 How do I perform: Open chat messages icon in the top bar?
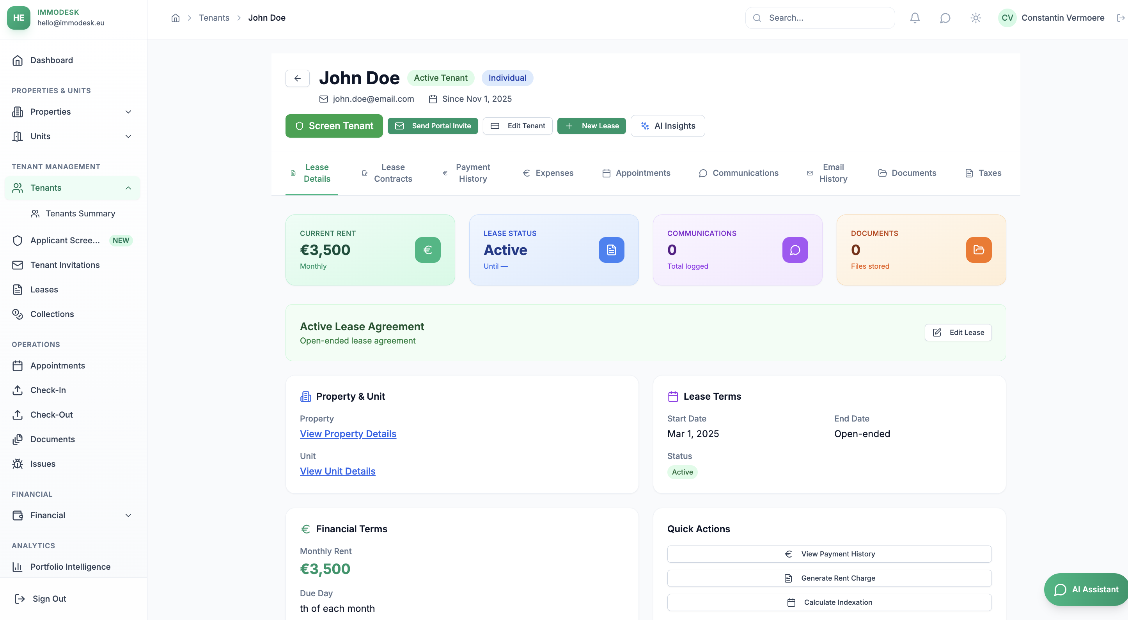[945, 18]
